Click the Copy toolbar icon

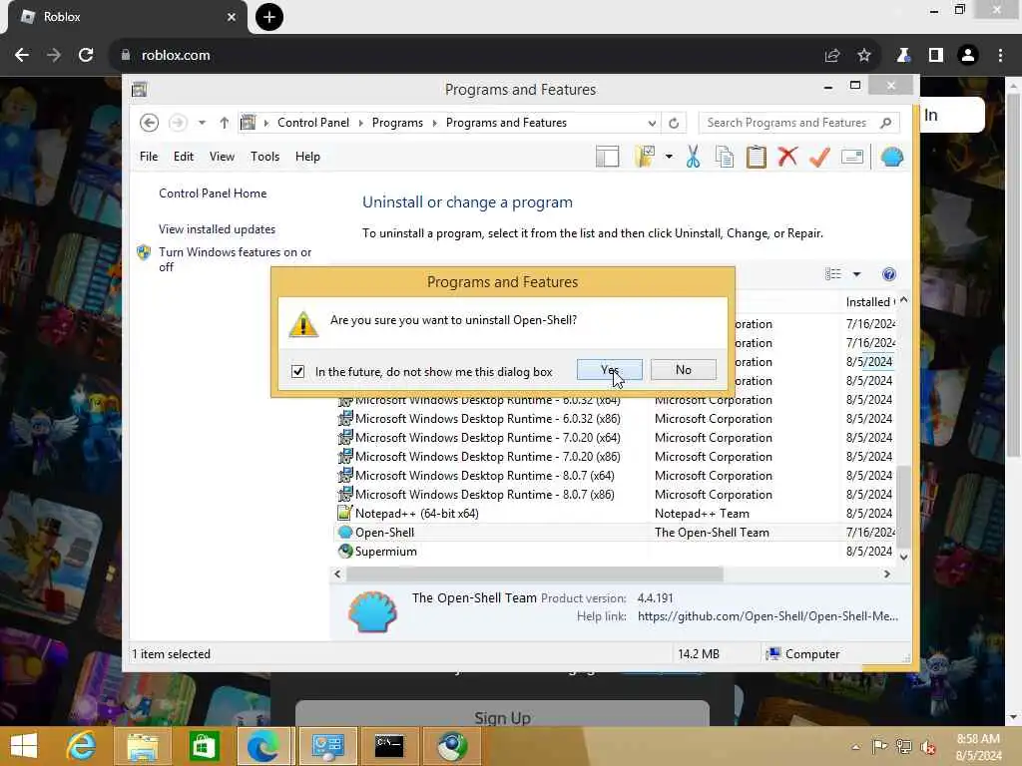(x=725, y=157)
